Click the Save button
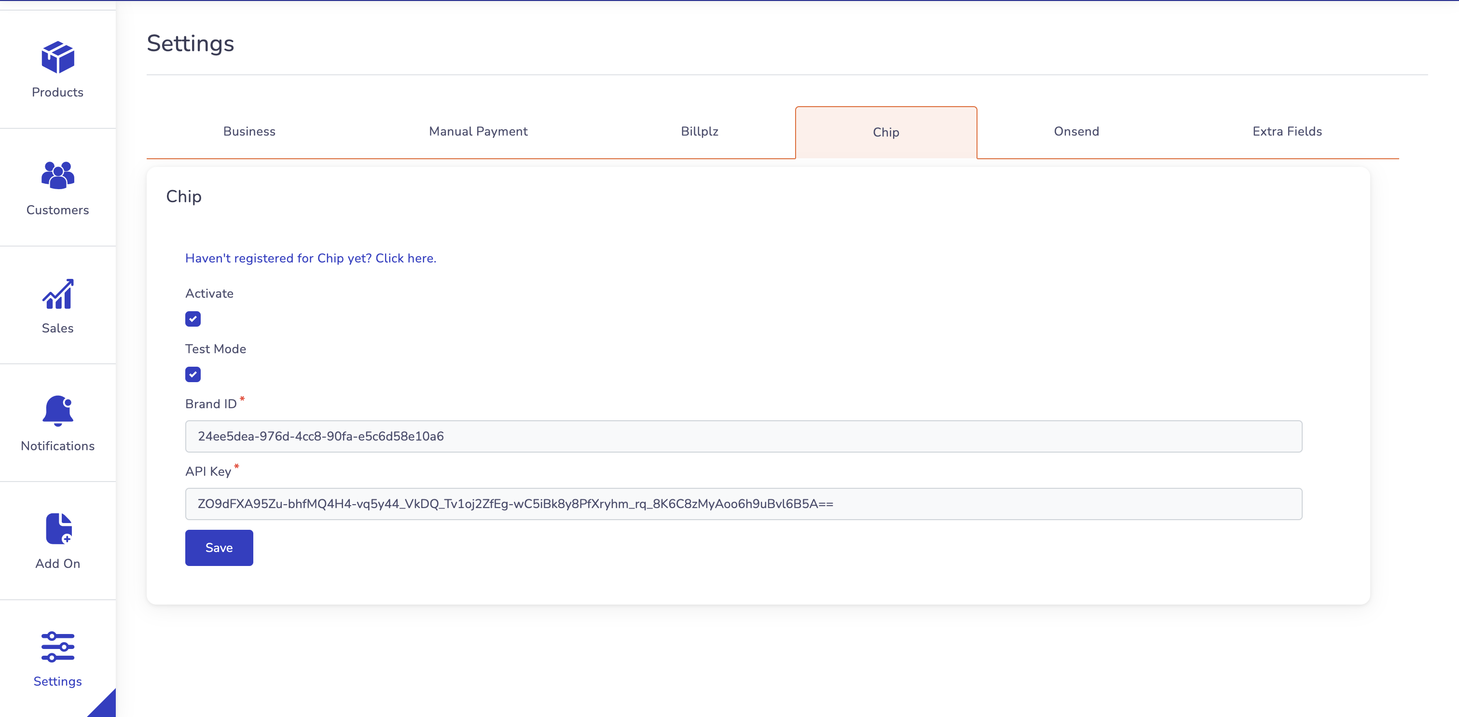 pos(219,548)
